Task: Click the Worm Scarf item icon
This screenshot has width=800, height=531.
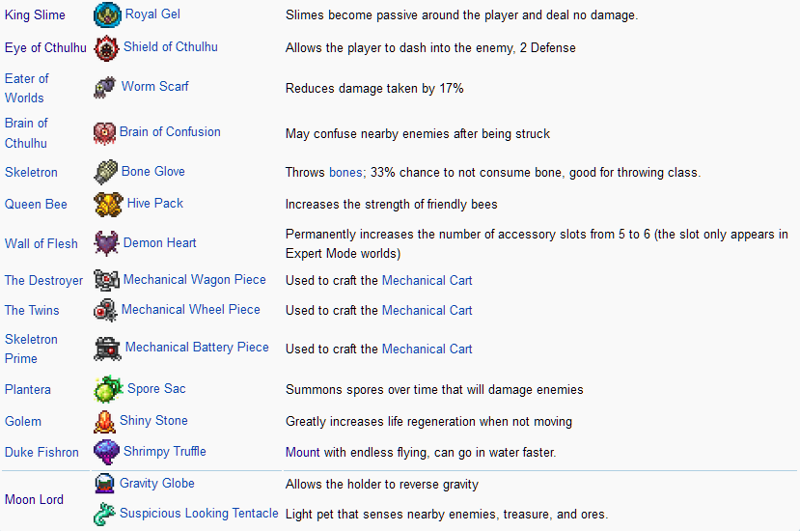Action: click(x=105, y=88)
